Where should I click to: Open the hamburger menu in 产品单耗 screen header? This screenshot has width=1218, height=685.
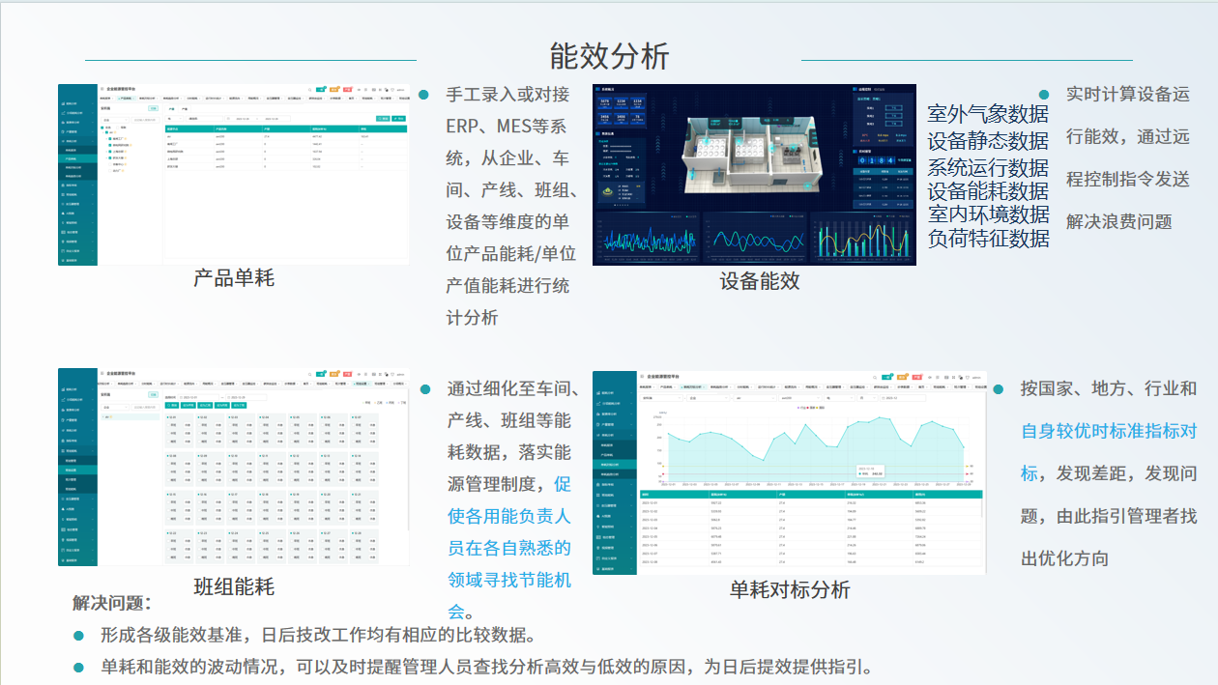pyautogui.click(x=101, y=89)
